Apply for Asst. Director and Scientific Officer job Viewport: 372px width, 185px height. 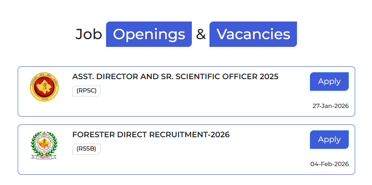(x=329, y=81)
